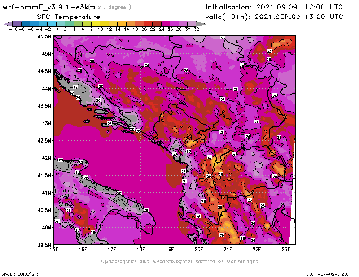Click the legend swatch between 30 and 32
Screen dimensions: 359x277
pos(192,24)
